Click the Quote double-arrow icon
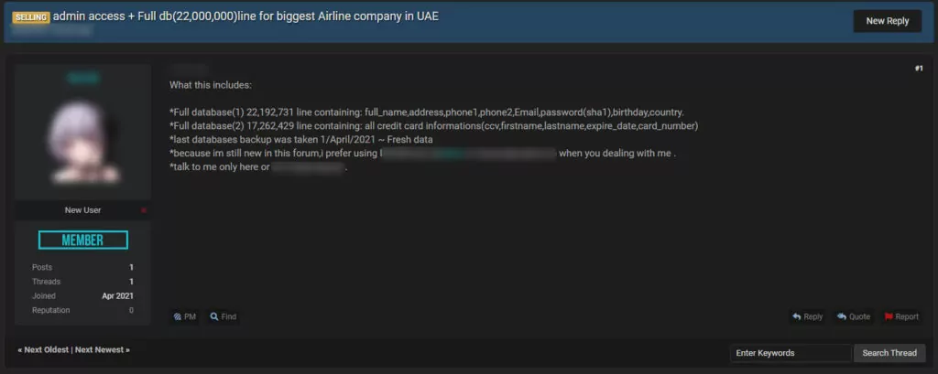This screenshot has height=374, width=938. coord(842,316)
